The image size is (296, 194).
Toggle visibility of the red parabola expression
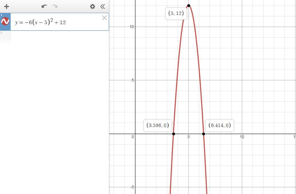[x=5, y=21]
